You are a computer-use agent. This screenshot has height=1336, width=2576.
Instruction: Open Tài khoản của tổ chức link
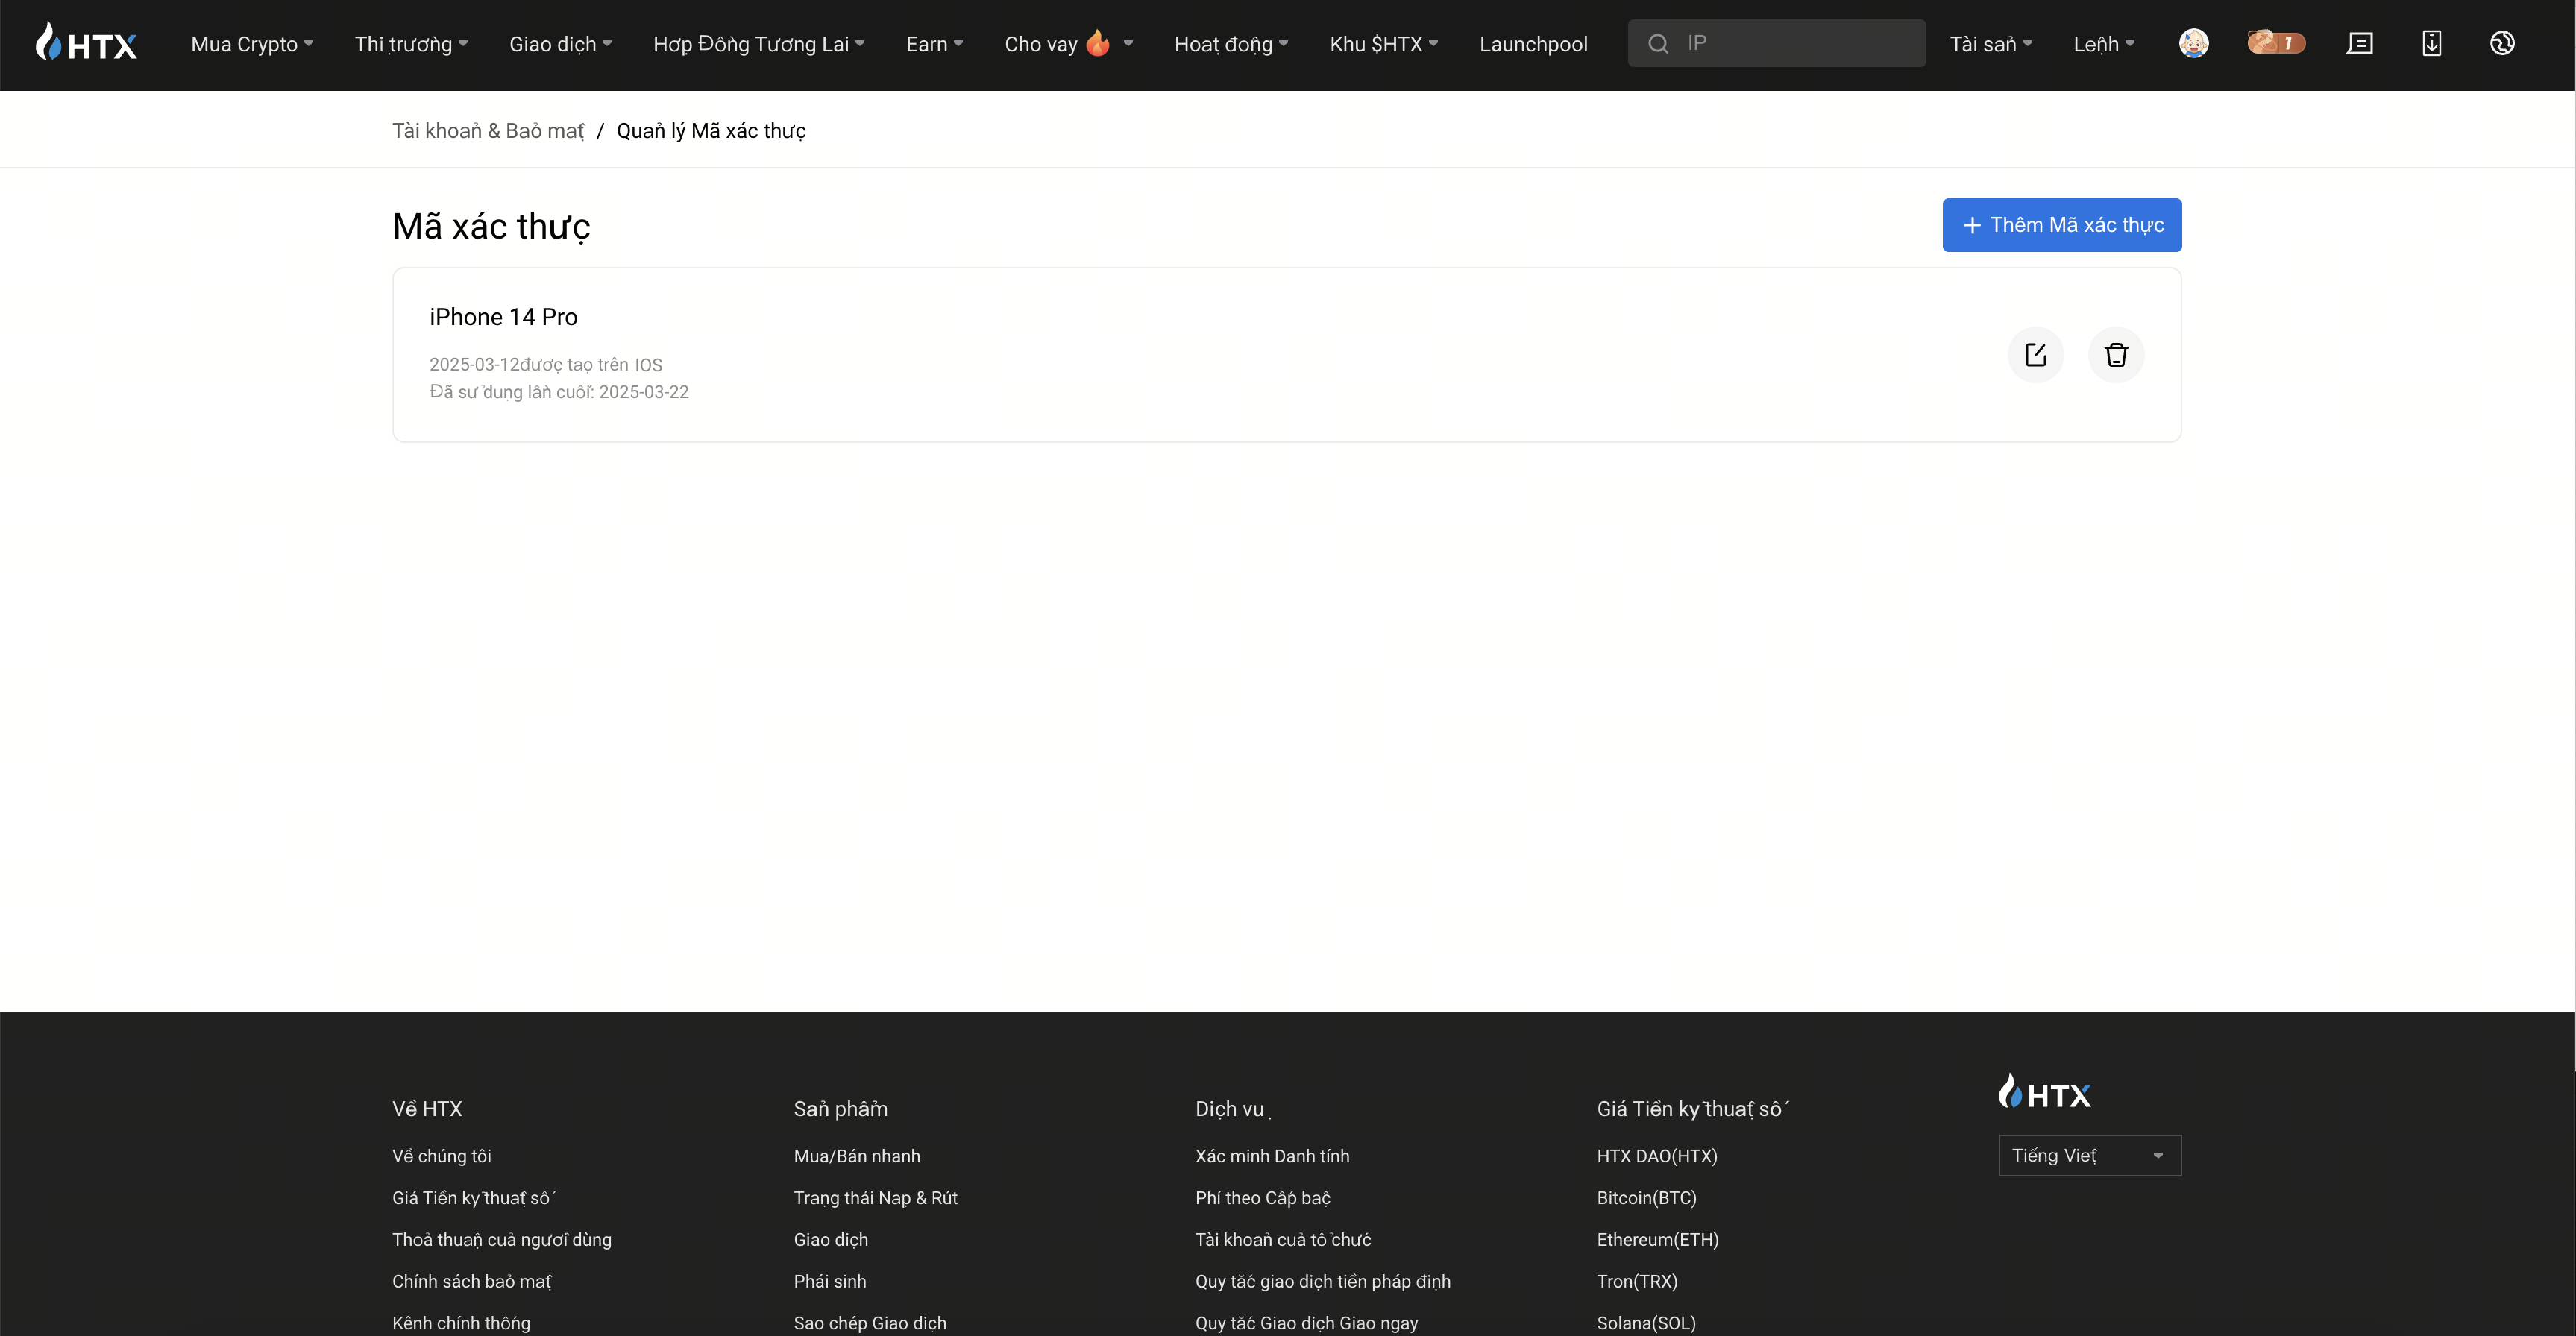(1283, 1240)
